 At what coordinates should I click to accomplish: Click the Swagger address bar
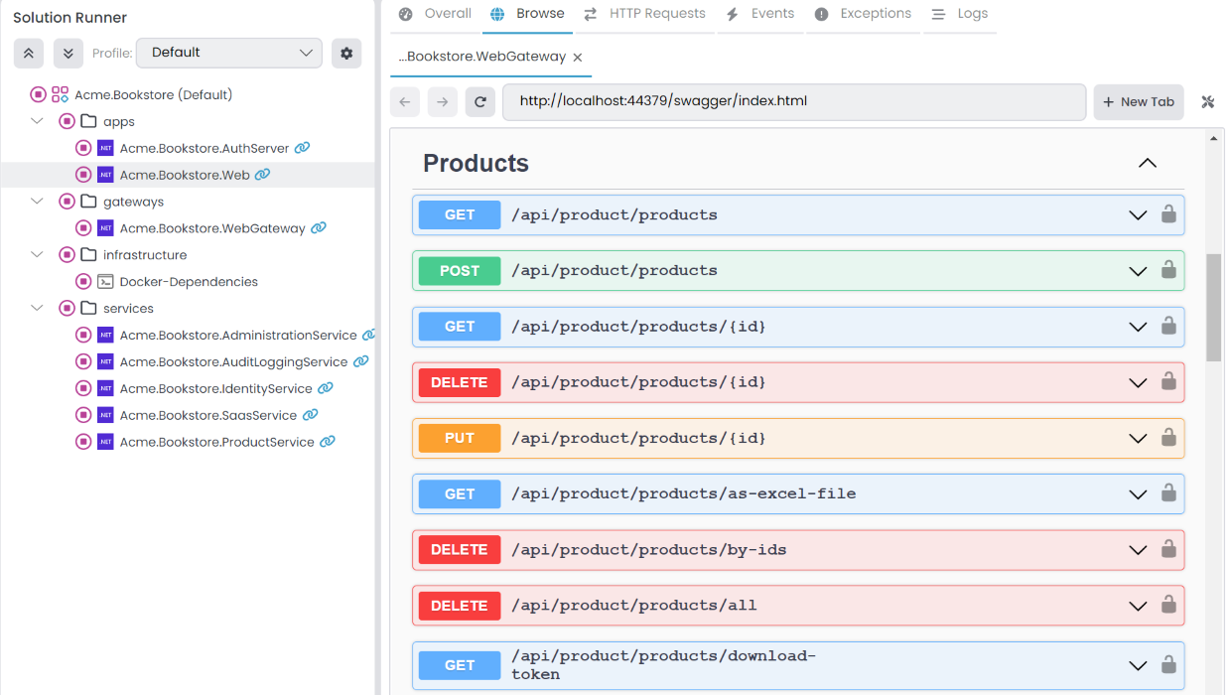pos(793,101)
